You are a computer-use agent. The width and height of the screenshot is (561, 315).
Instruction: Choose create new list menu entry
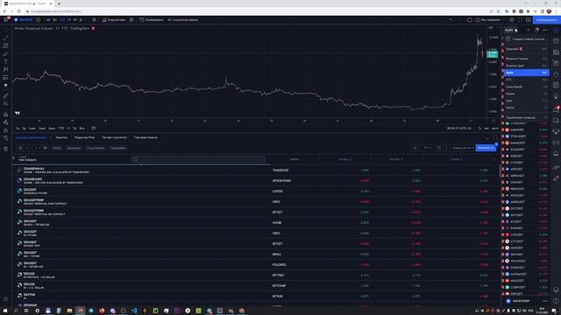[526, 38]
